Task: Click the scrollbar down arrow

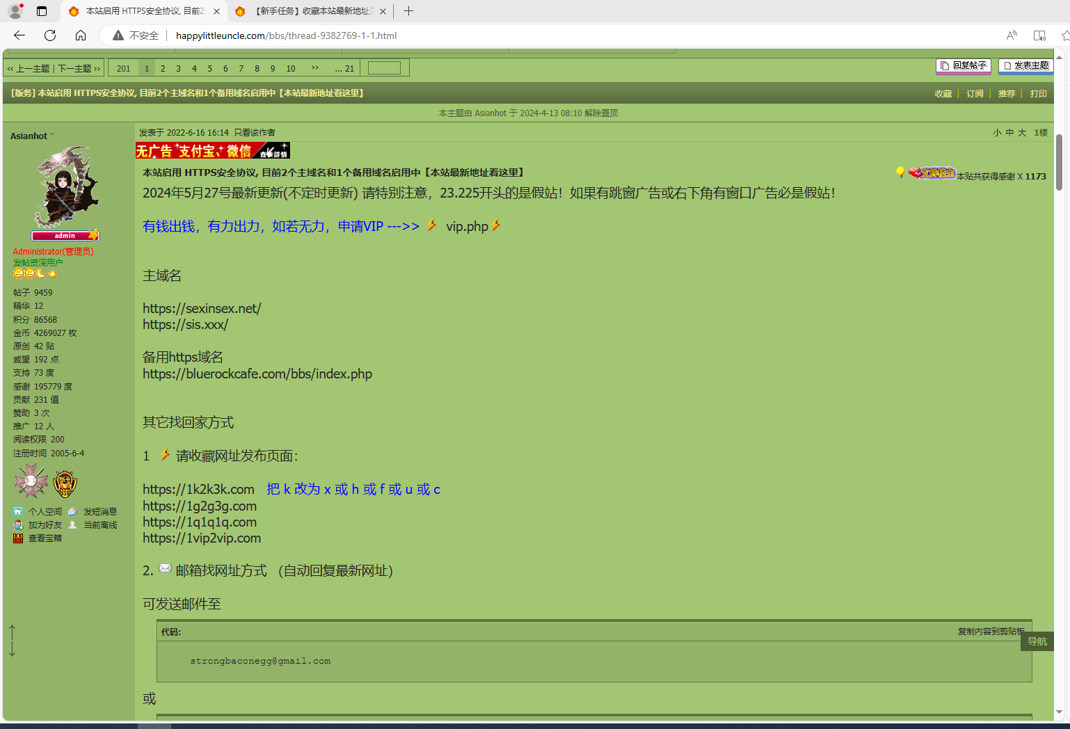Action: pos(1059,712)
